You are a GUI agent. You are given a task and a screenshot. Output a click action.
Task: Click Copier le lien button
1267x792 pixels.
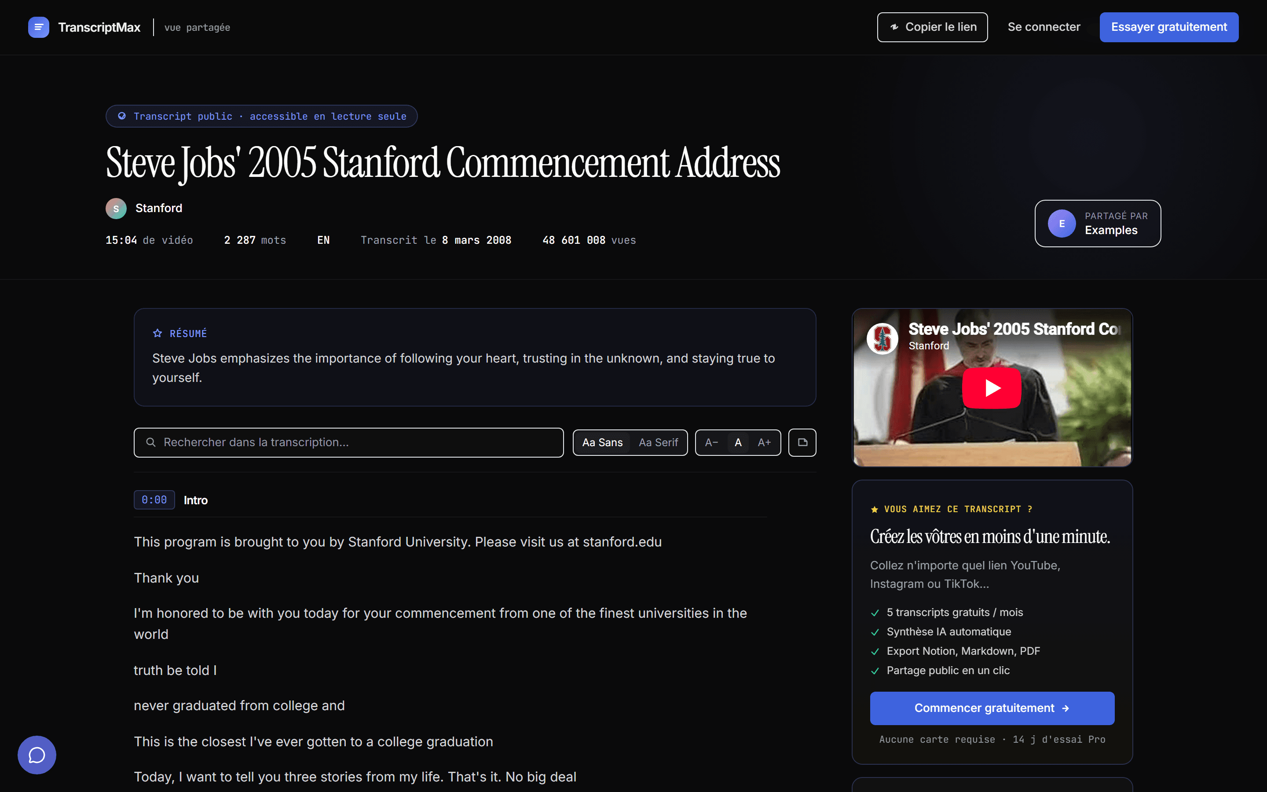pos(933,27)
